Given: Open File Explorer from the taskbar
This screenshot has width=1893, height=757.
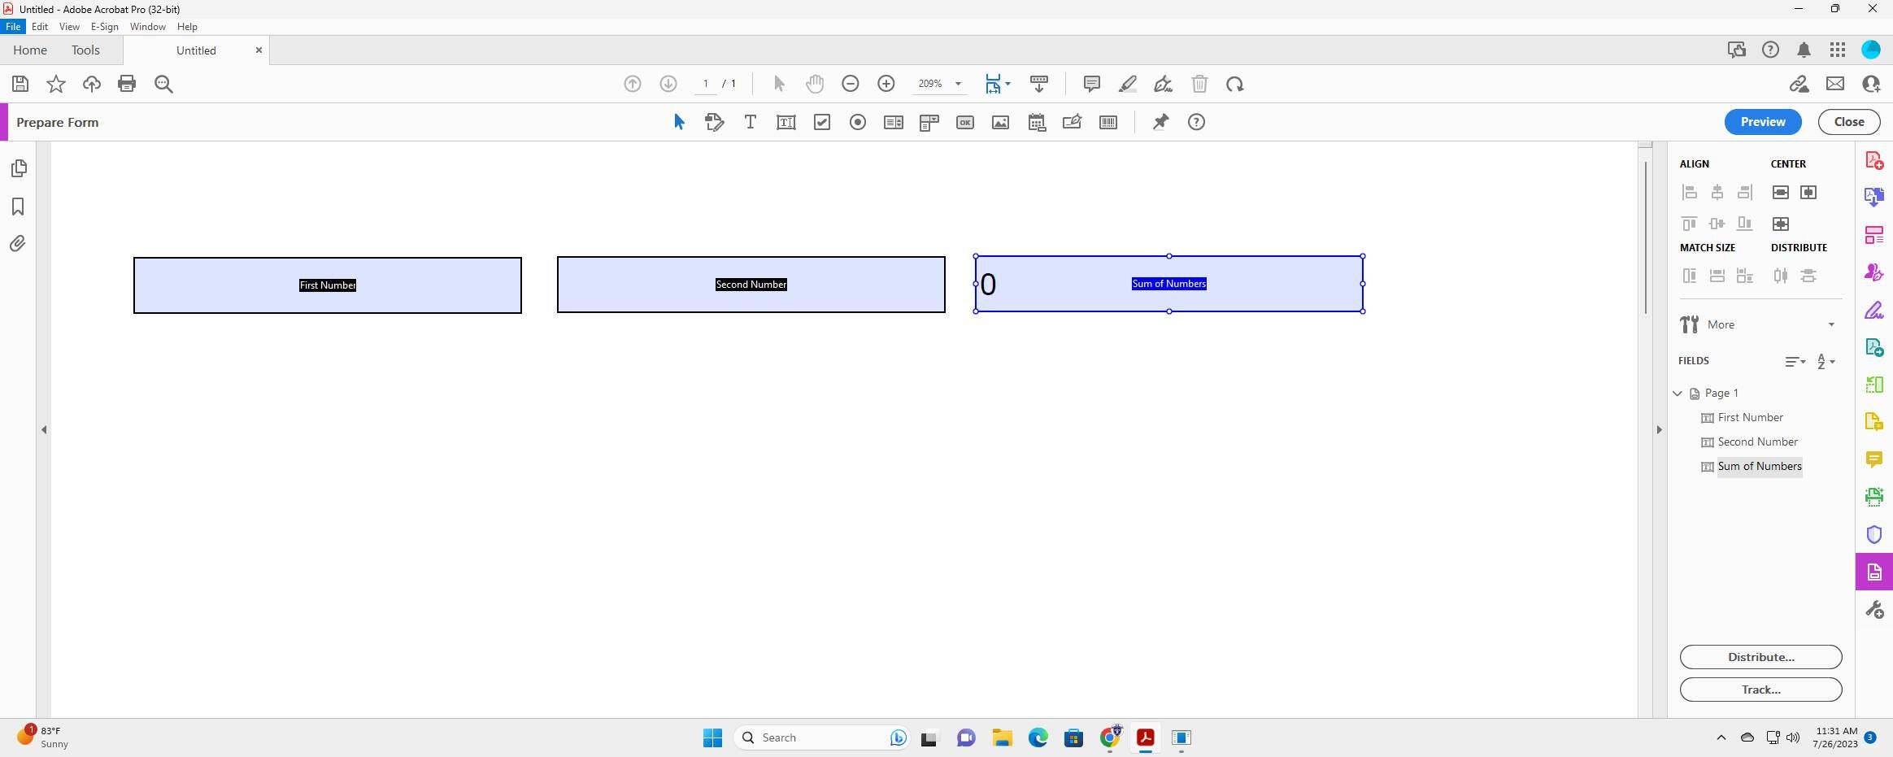Looking at the screenshot, I should tap(1002, 737).
